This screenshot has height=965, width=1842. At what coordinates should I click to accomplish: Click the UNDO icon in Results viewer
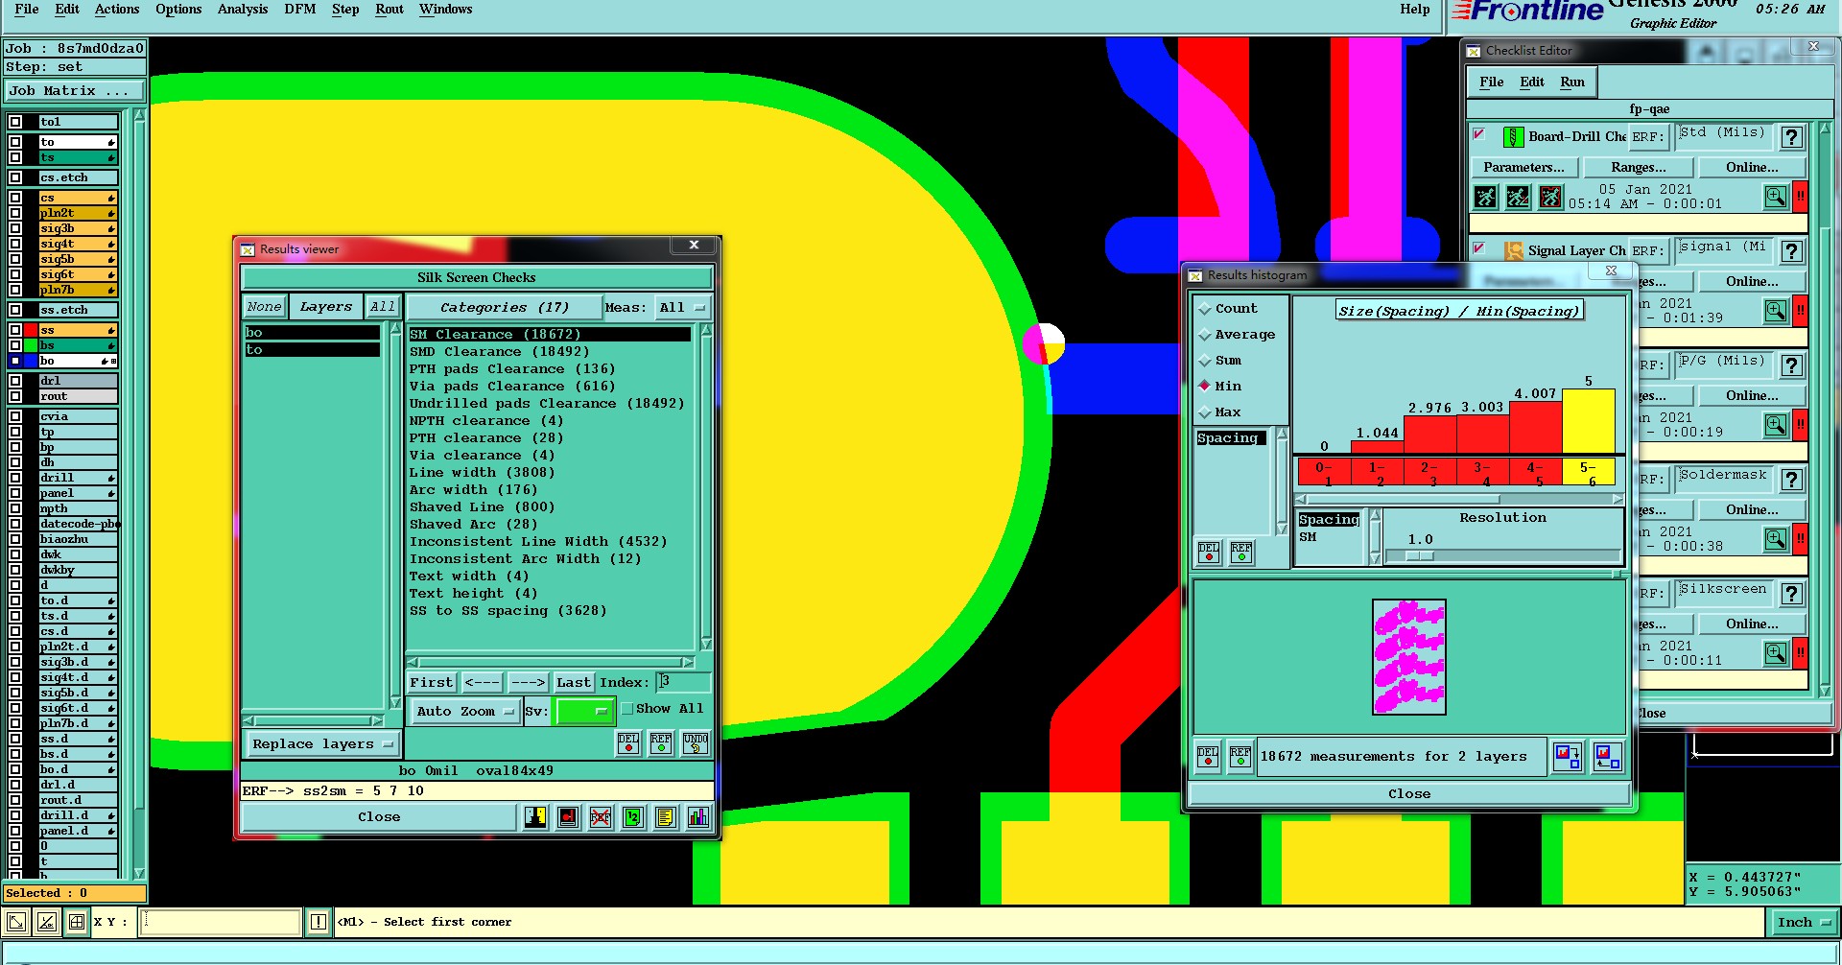click(x=696, y=743)
